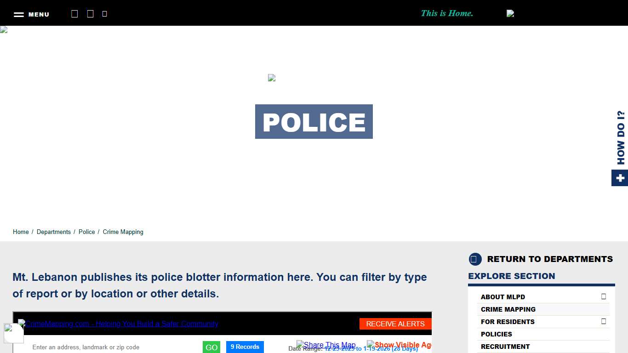Click the blue 9 Records button
This screenshot has height=353, width=628.
pos(245,347)
